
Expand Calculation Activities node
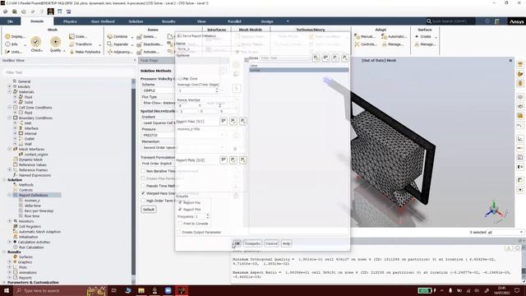pos(10,242)
